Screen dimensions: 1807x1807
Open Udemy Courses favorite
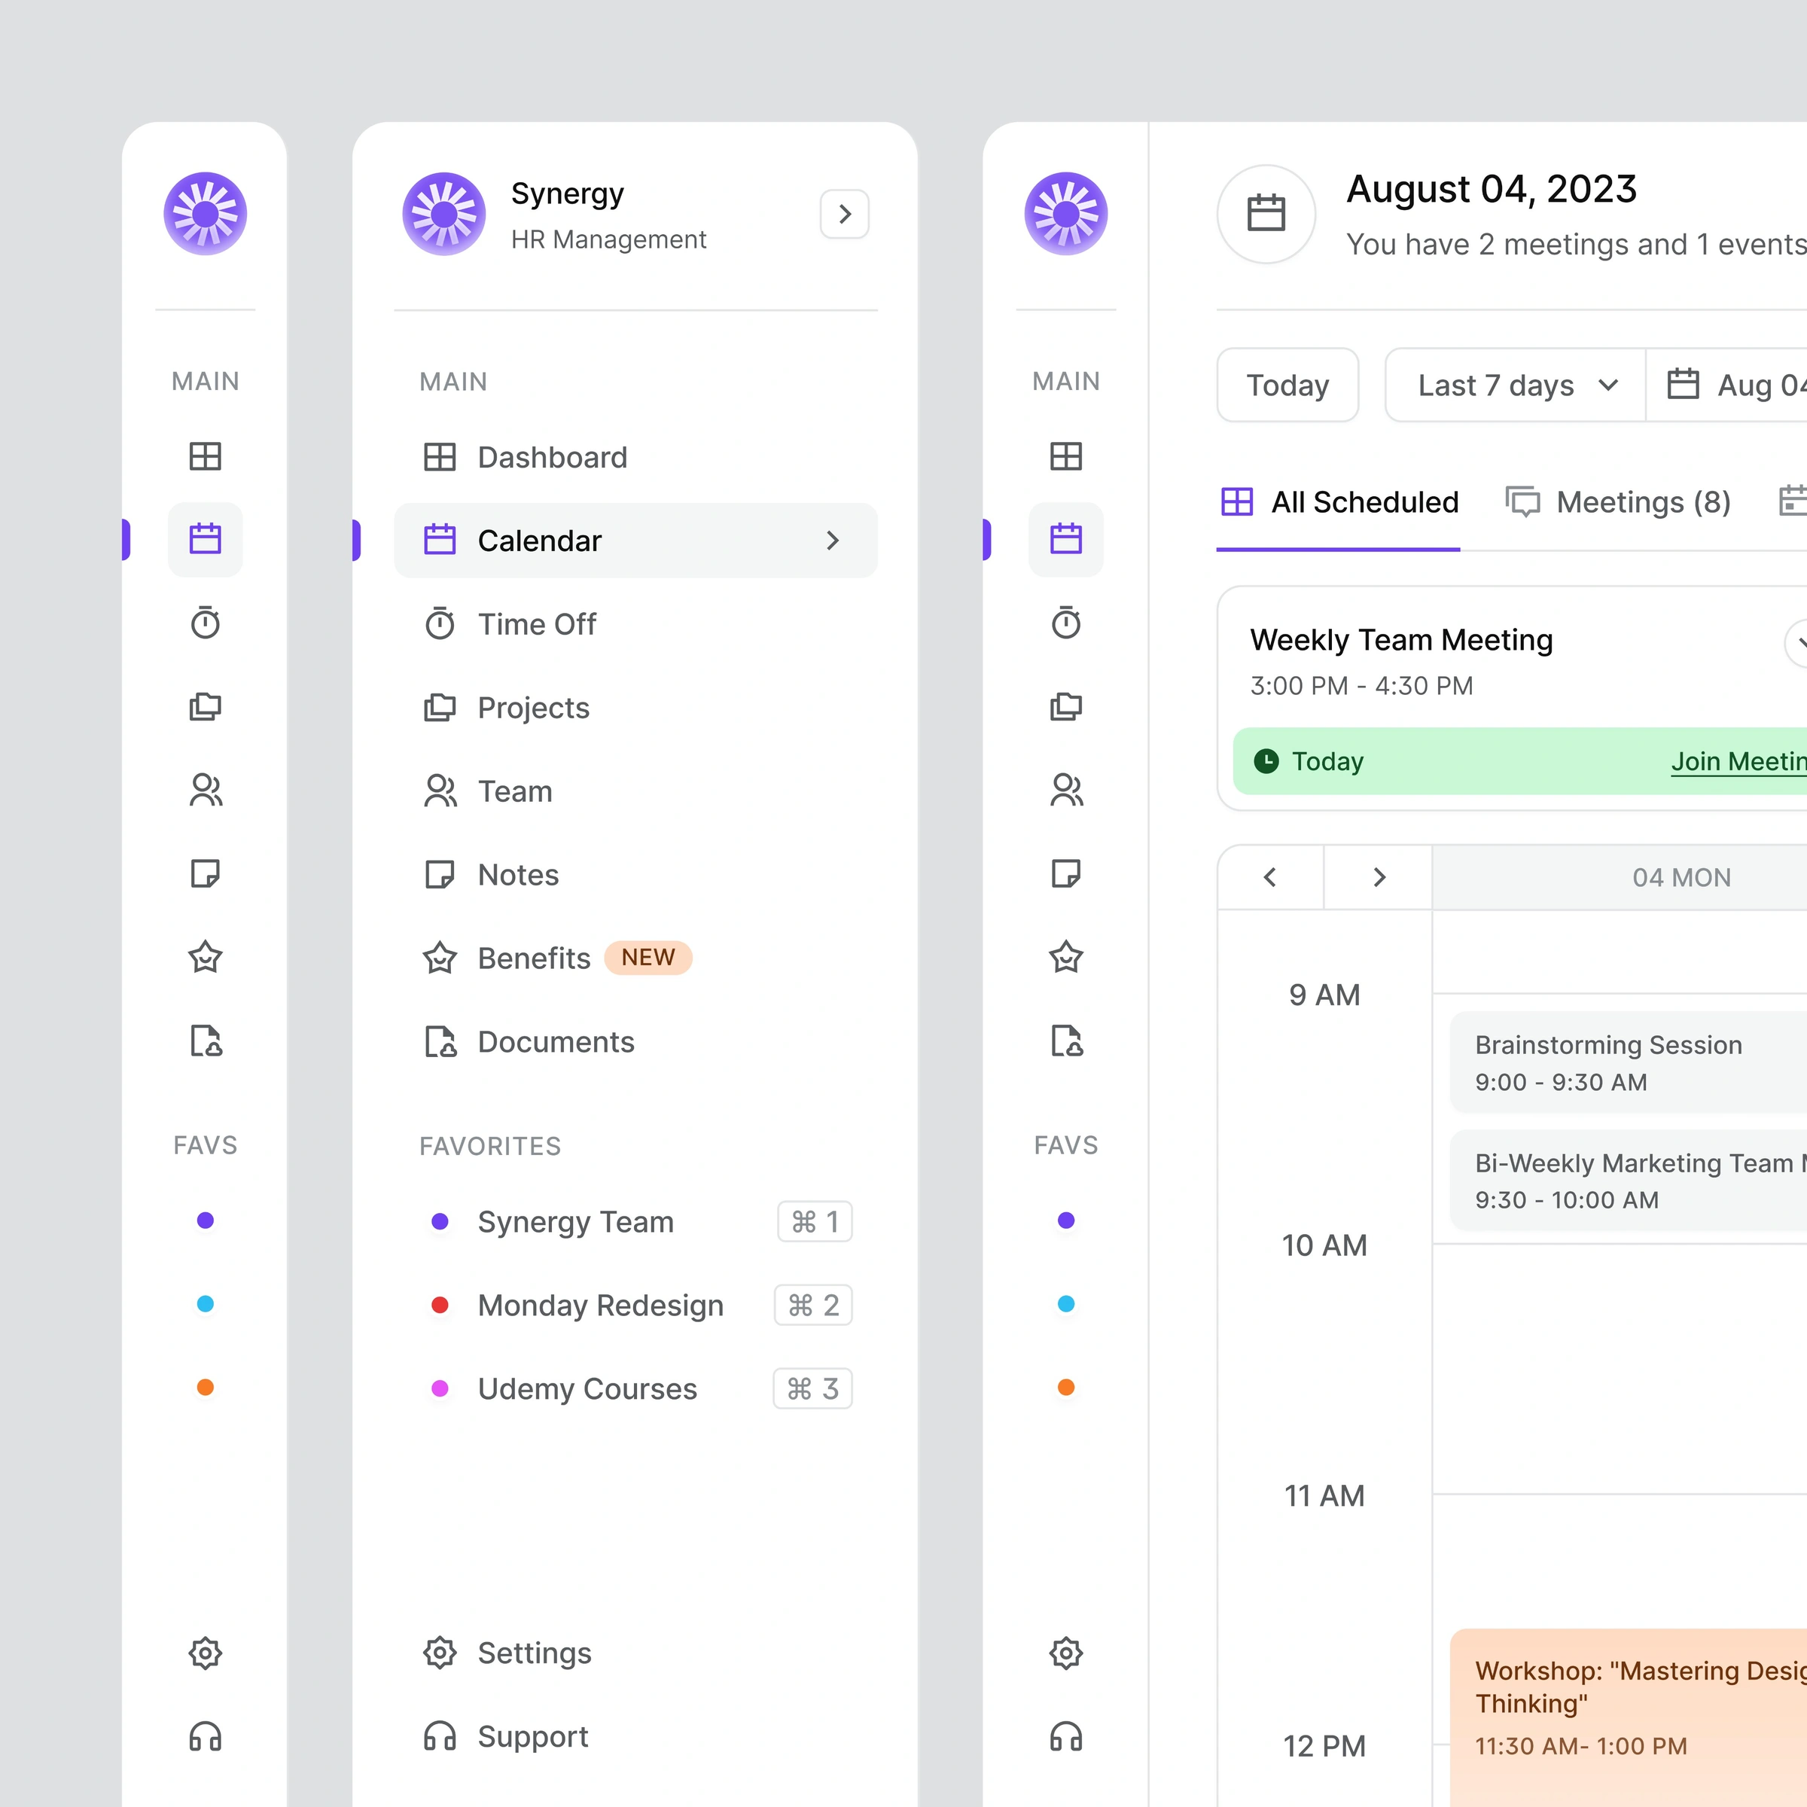coord(635,1388)
